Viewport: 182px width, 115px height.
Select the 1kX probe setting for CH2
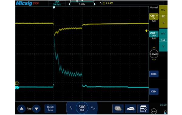click(163, 40)
